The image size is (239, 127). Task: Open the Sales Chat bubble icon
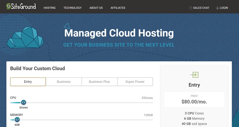click(x=191, y=8)
